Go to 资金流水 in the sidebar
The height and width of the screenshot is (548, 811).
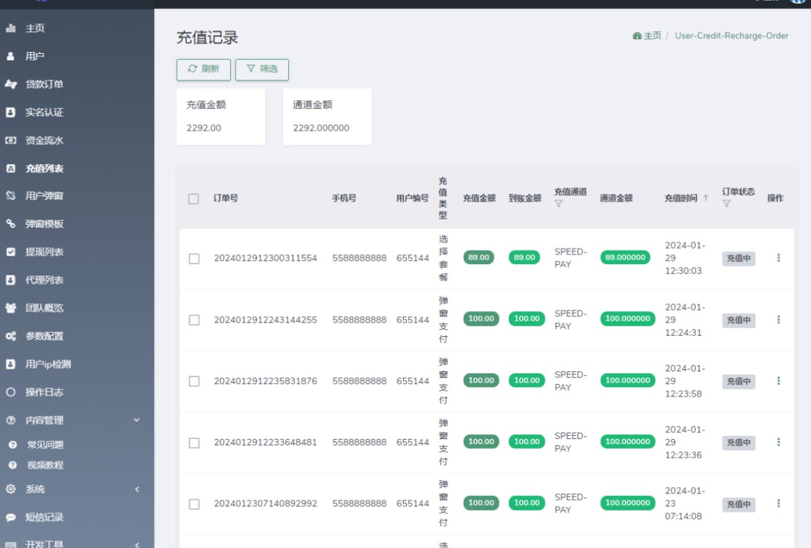(44, 141)
